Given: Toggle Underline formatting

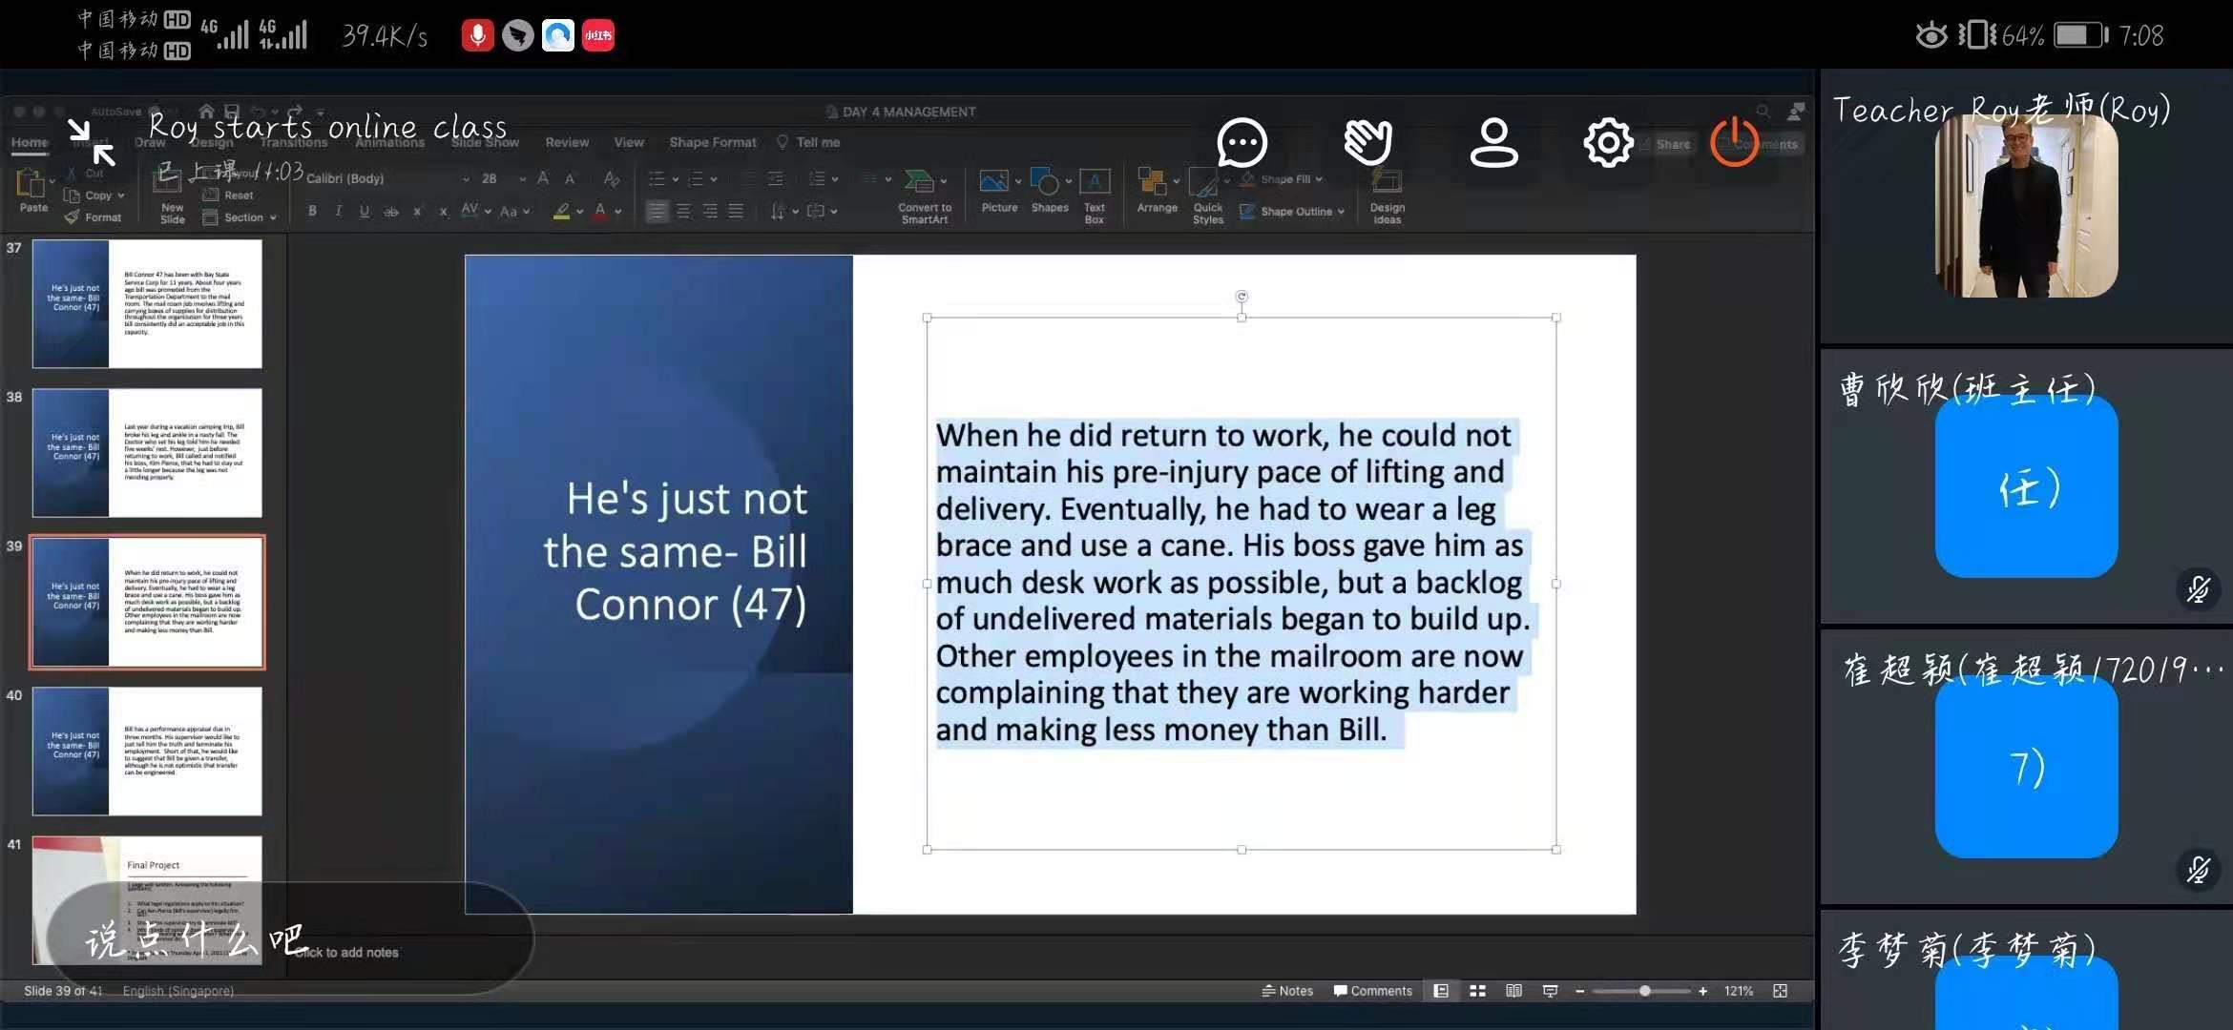Looking at the screenshot, I should coord(364,211).
